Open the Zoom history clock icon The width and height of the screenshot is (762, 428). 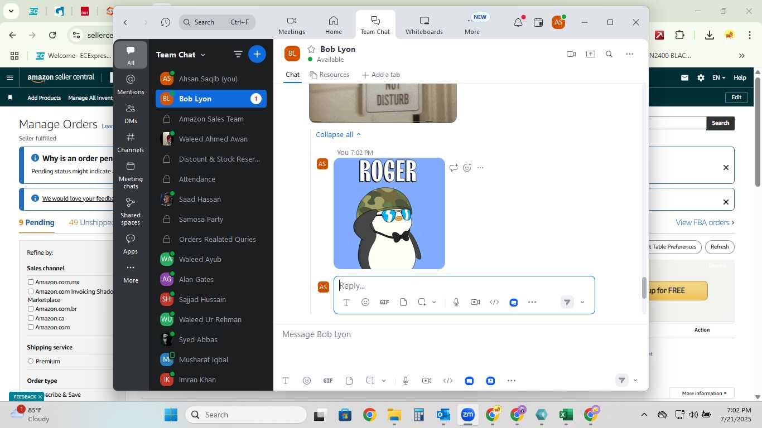[x=166, y=22]
